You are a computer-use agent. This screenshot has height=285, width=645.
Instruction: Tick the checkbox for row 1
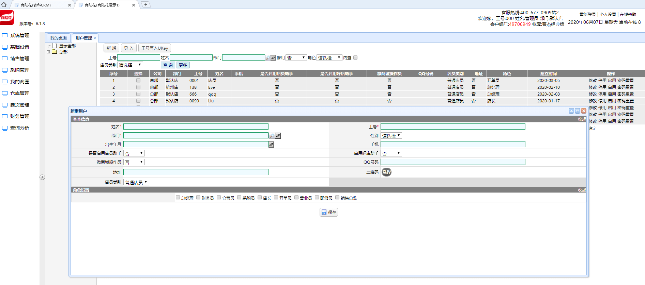138,80
